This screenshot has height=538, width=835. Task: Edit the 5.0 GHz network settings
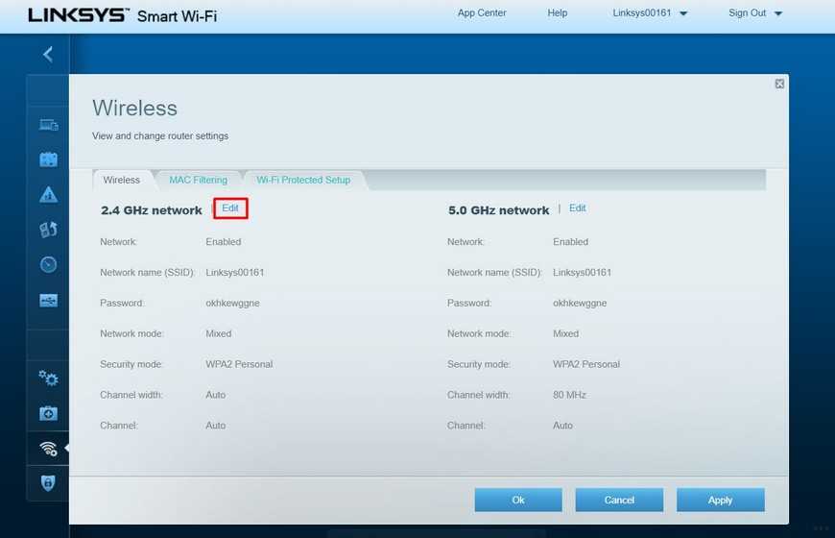pyautogui.click(x=577, y=208)
